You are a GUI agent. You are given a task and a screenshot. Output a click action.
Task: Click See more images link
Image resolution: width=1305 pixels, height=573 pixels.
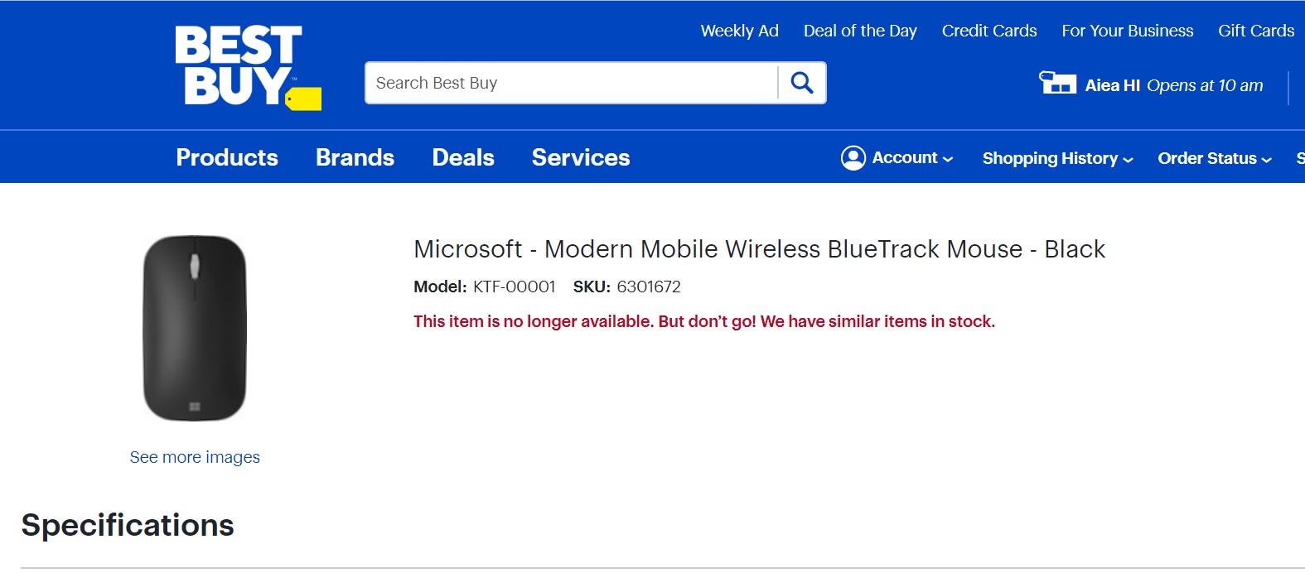tap(195, 457)
